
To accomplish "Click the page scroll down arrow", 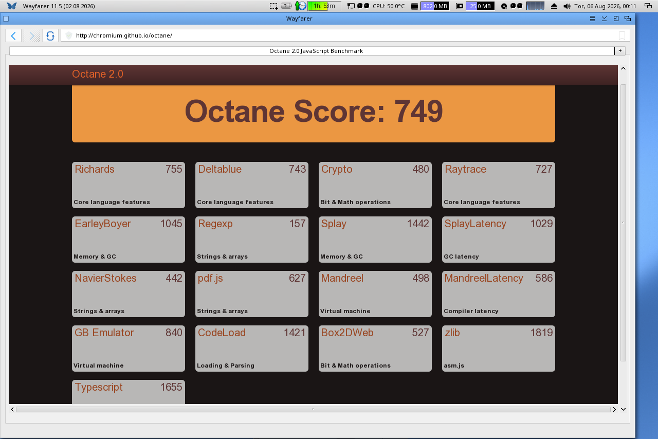I will 623,409.
